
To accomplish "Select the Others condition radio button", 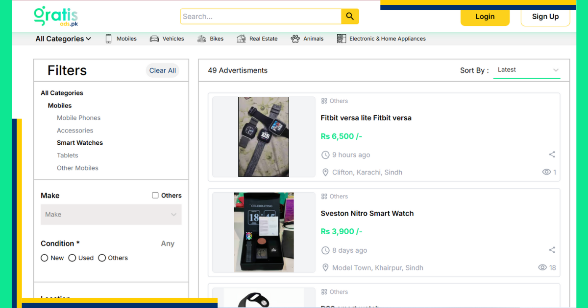I will tap(102, 258).
